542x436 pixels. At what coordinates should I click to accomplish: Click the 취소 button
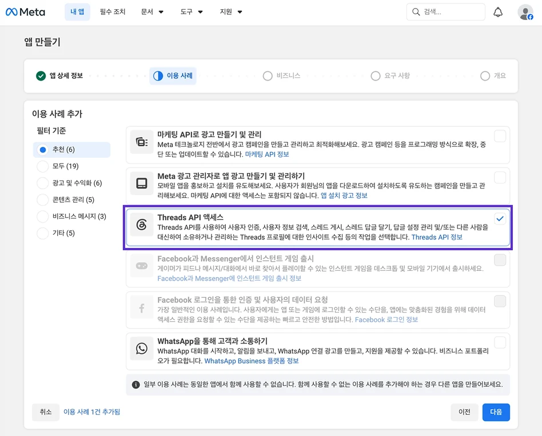click(x=46, y=412)
